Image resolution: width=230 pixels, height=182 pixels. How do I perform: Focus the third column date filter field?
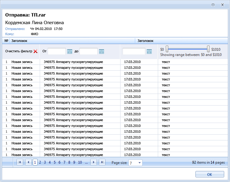point(134,51)
